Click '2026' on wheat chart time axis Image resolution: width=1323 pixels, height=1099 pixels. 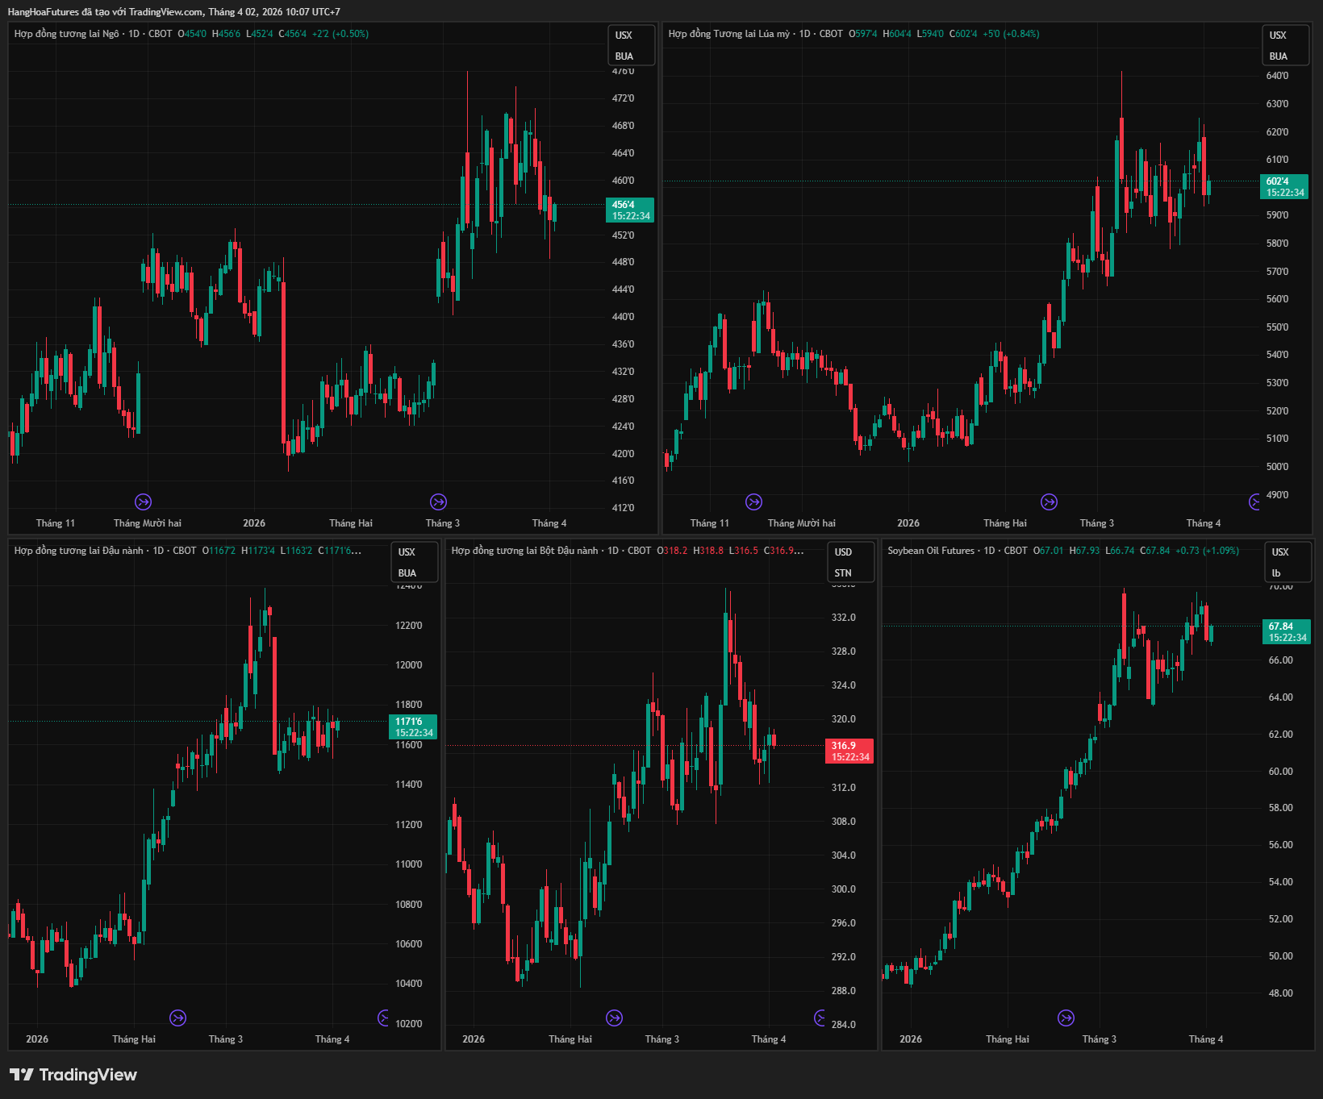tap(908, 523)
